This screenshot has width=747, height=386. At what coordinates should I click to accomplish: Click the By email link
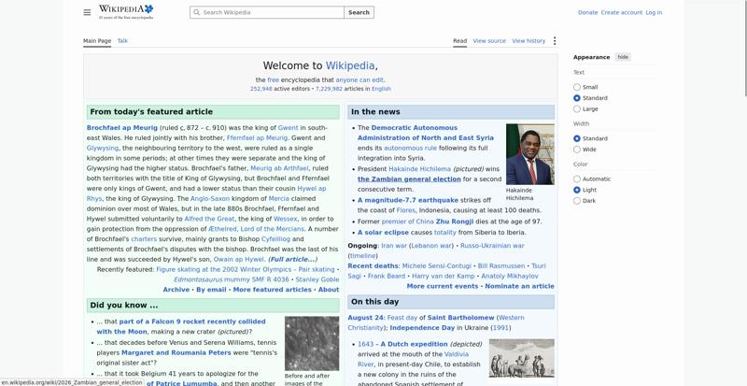[211, 290]
